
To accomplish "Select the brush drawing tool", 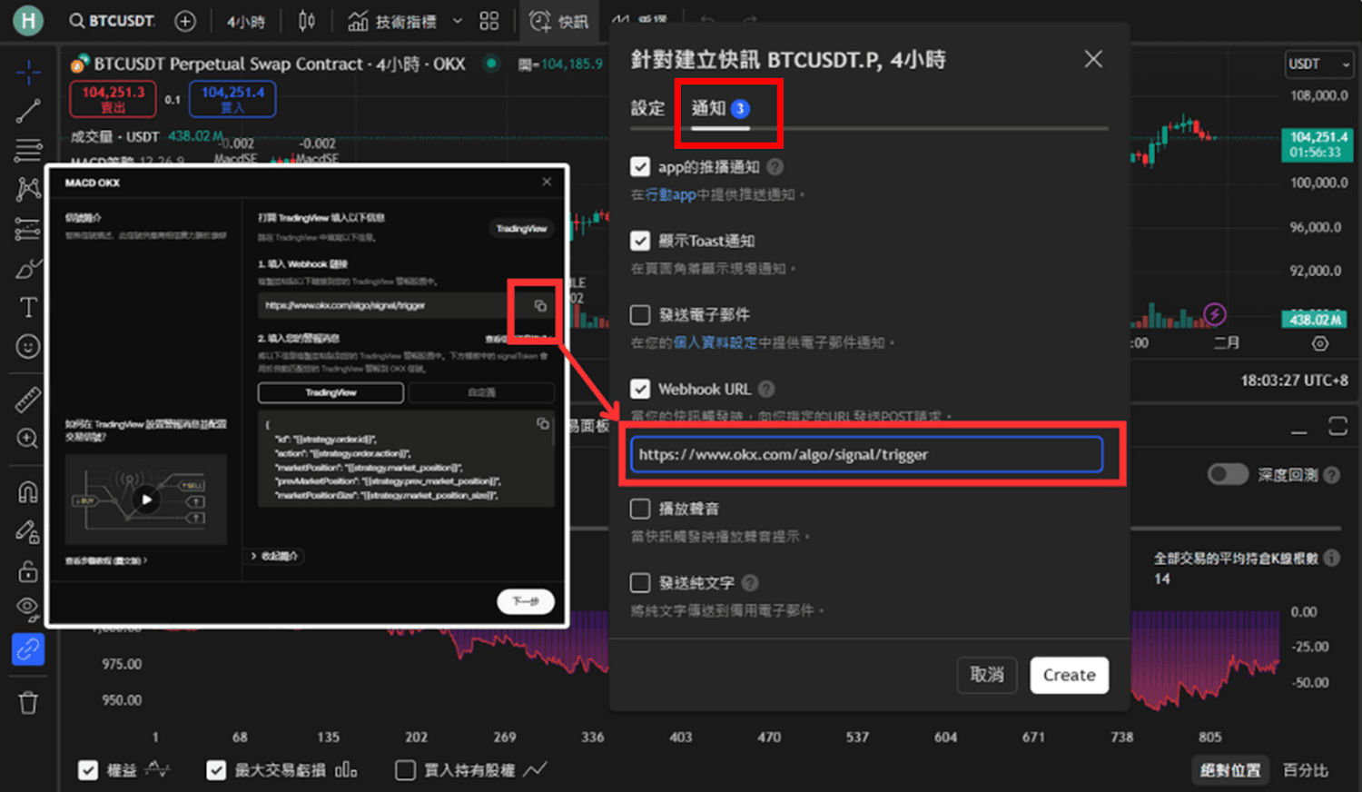I will click(28, 269).
